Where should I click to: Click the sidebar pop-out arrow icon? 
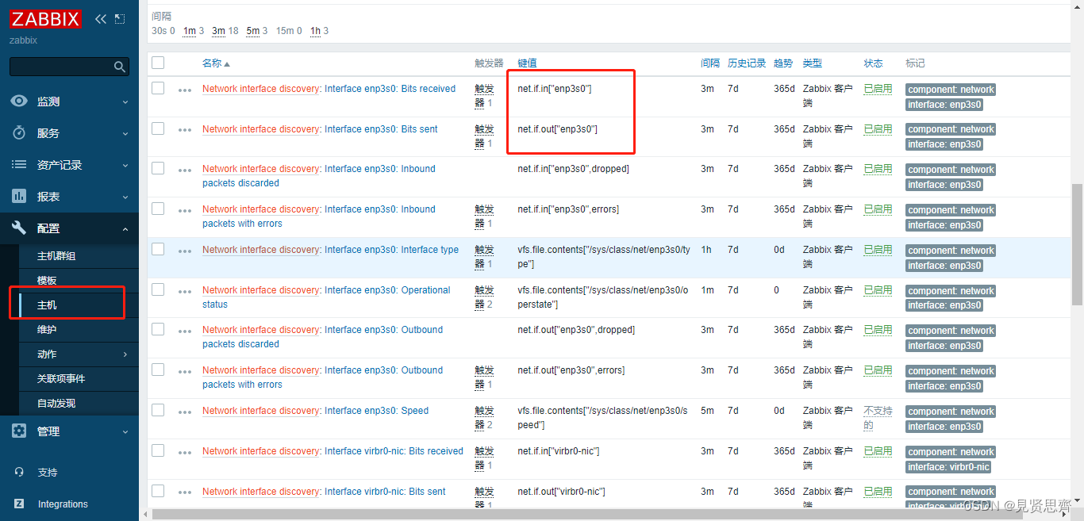pos(120,18)
